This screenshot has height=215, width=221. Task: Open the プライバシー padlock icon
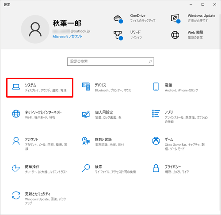coord(156,168)
